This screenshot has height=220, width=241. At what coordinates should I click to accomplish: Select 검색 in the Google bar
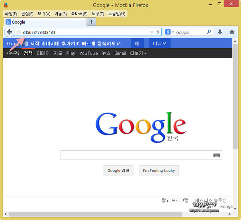(x=28, y=53)
